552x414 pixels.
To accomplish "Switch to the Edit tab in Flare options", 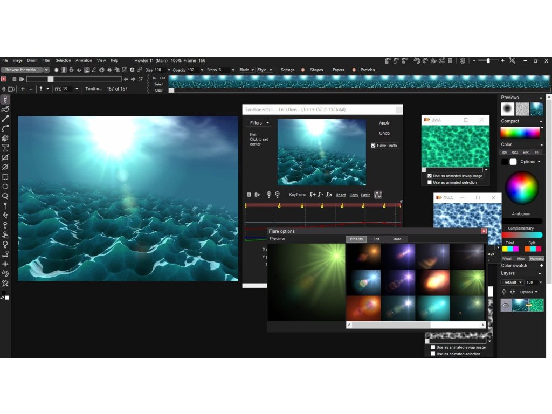I will click(x=376, y=239).
